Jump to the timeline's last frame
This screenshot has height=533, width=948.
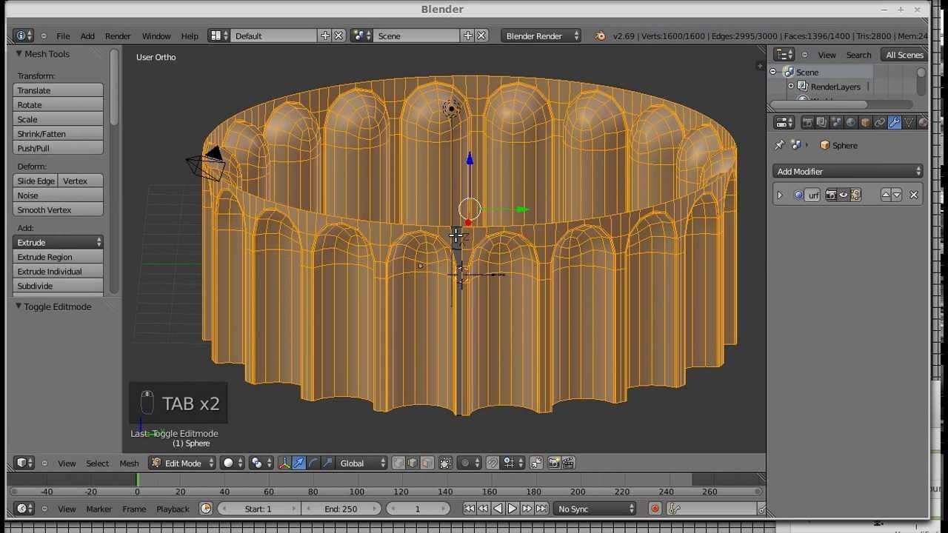tap(541, 509)
